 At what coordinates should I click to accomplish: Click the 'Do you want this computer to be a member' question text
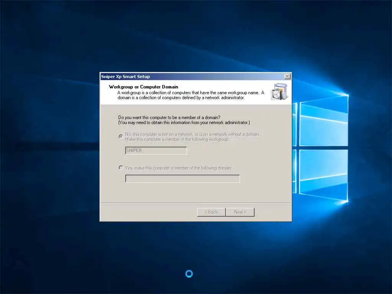pyautogui.click(x=169, y=117)
